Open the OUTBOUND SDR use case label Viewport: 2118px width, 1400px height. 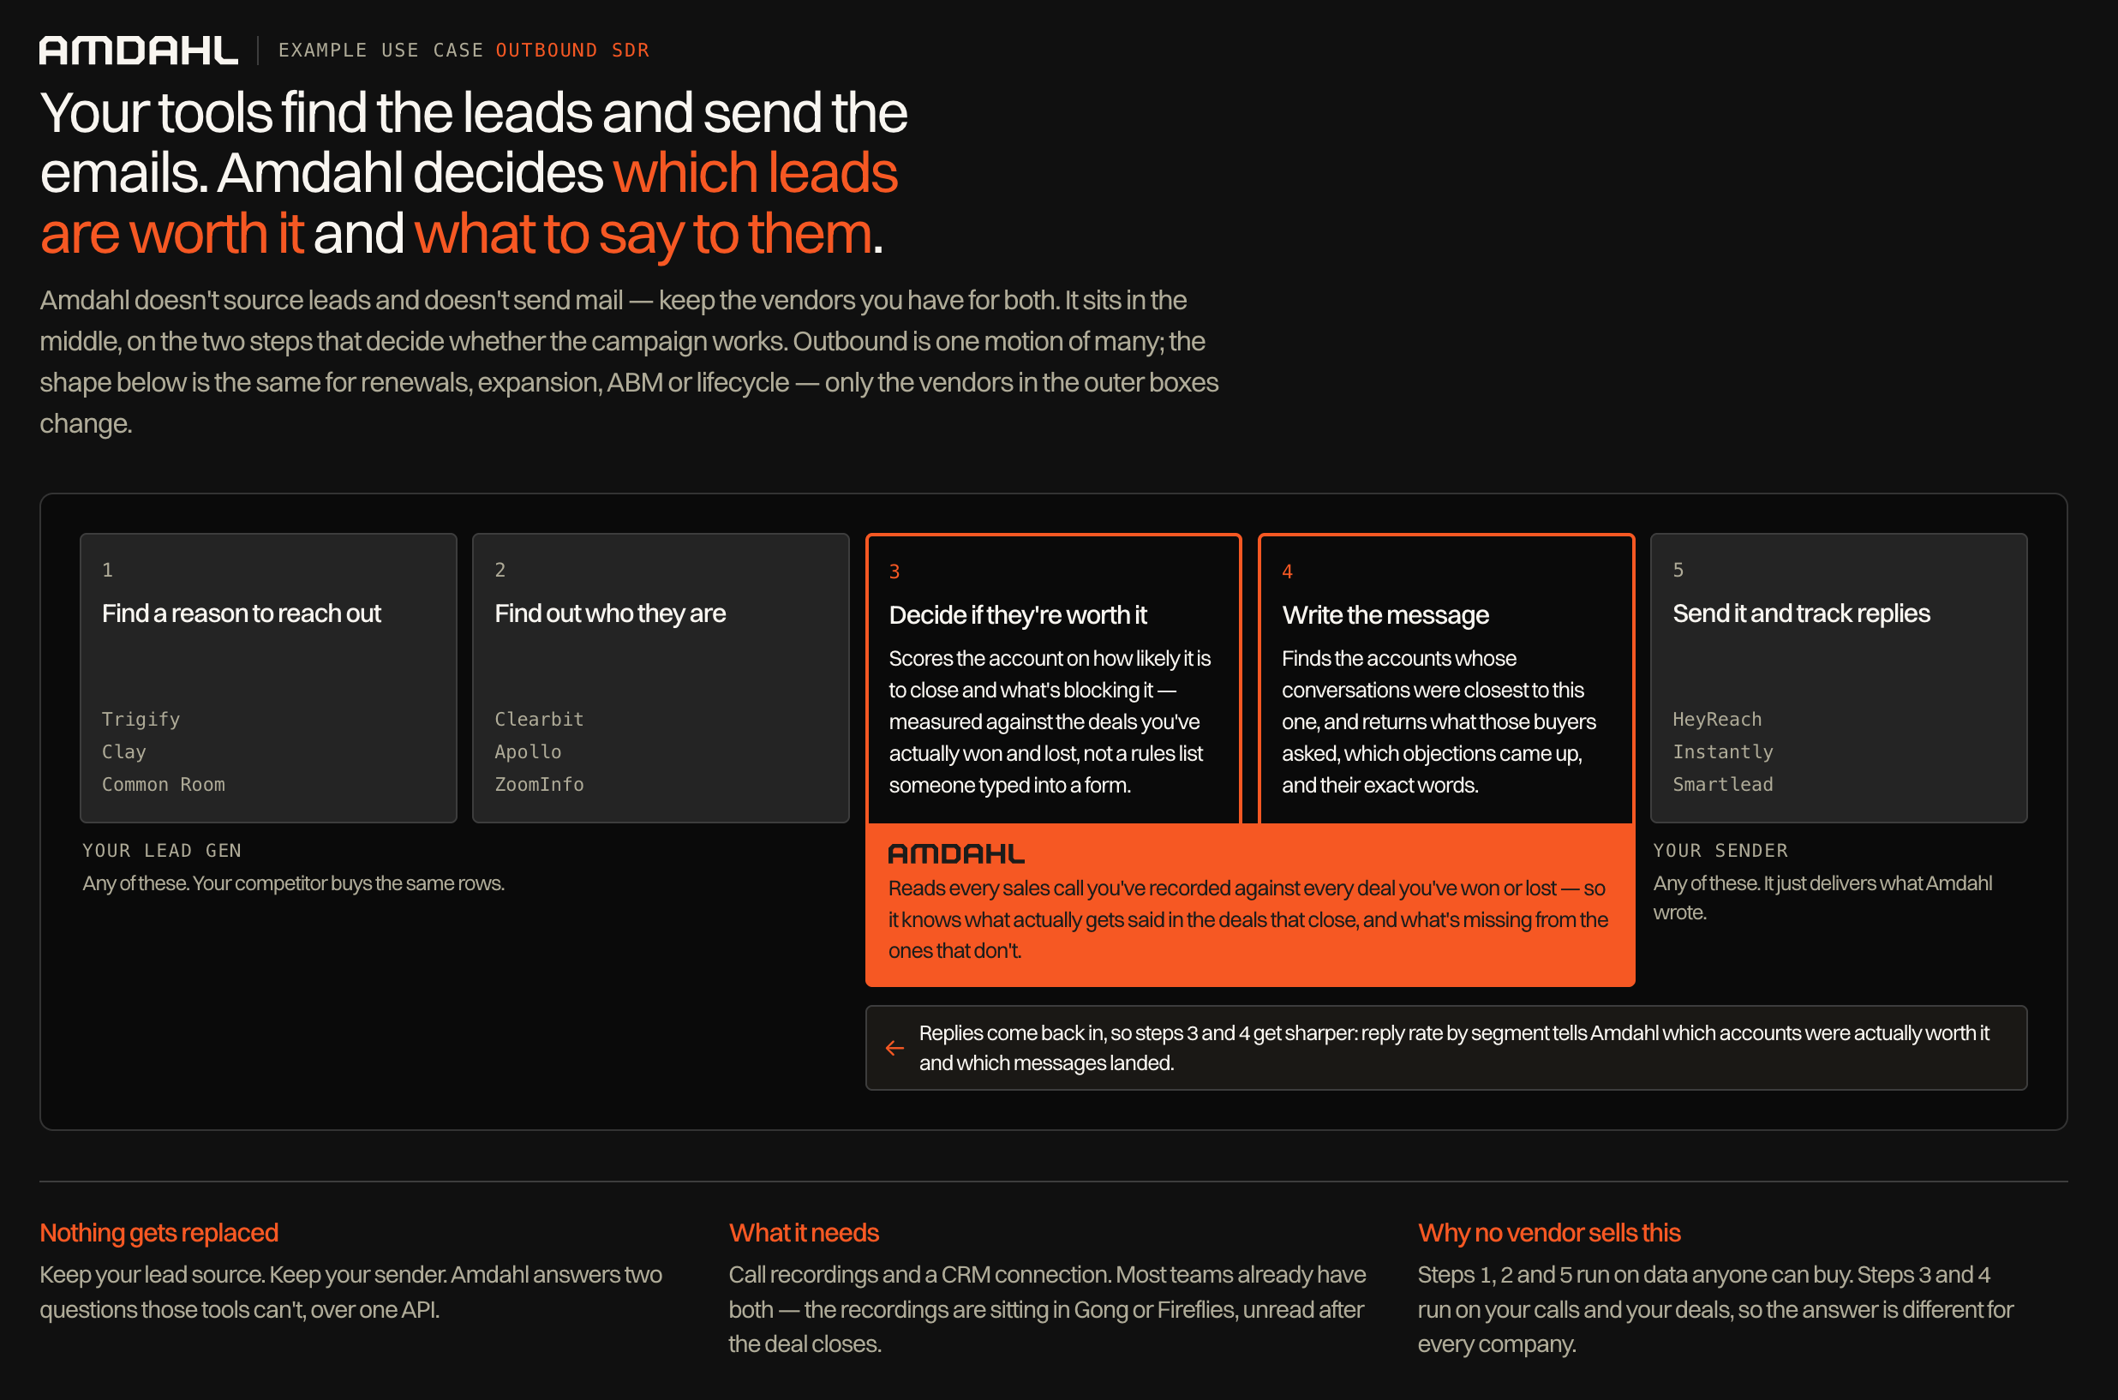tap(572, 50)
